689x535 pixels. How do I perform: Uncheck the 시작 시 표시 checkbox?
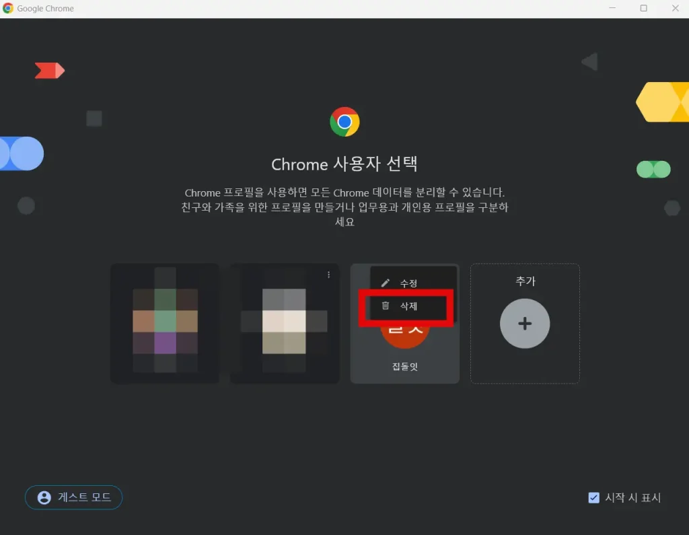pos(593,497)
